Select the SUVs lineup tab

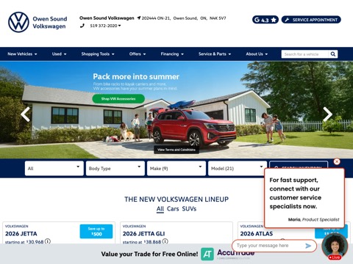(x=189, y=209)
